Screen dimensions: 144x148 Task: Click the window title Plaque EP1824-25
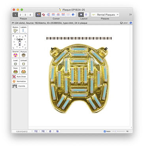74,10
